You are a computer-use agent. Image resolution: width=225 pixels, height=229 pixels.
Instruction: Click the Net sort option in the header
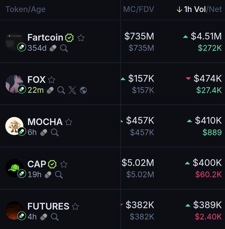(216, 9)
